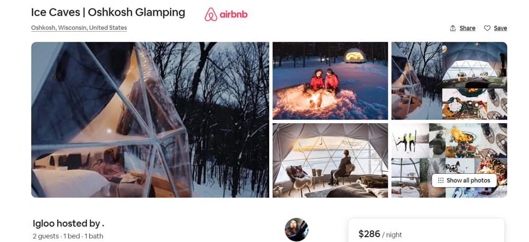This screenshot has height=242, width=529.
Task: Open the Oshkosh, Wisconsin, United States location link
Action: pyautogui.click(x=79, y=27)
